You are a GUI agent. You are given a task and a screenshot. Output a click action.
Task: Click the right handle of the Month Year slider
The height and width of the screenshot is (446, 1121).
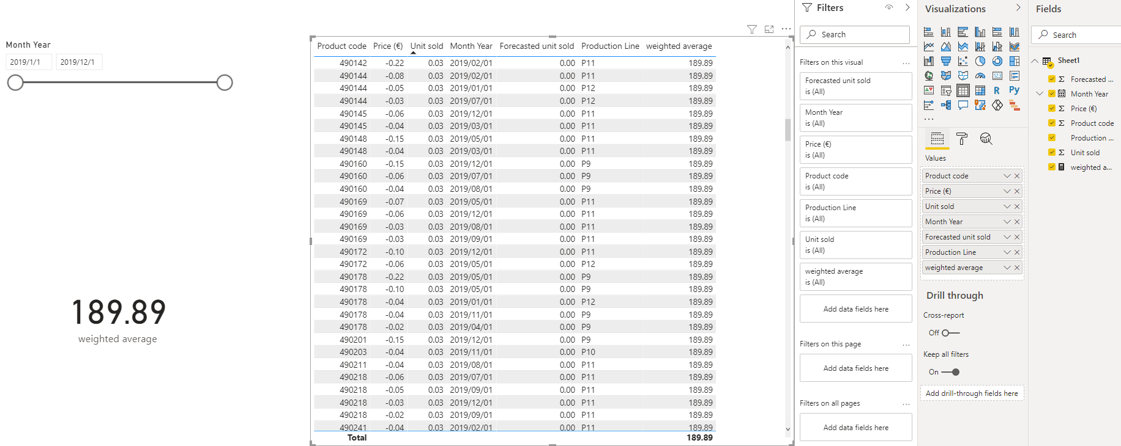coord(225,82)
